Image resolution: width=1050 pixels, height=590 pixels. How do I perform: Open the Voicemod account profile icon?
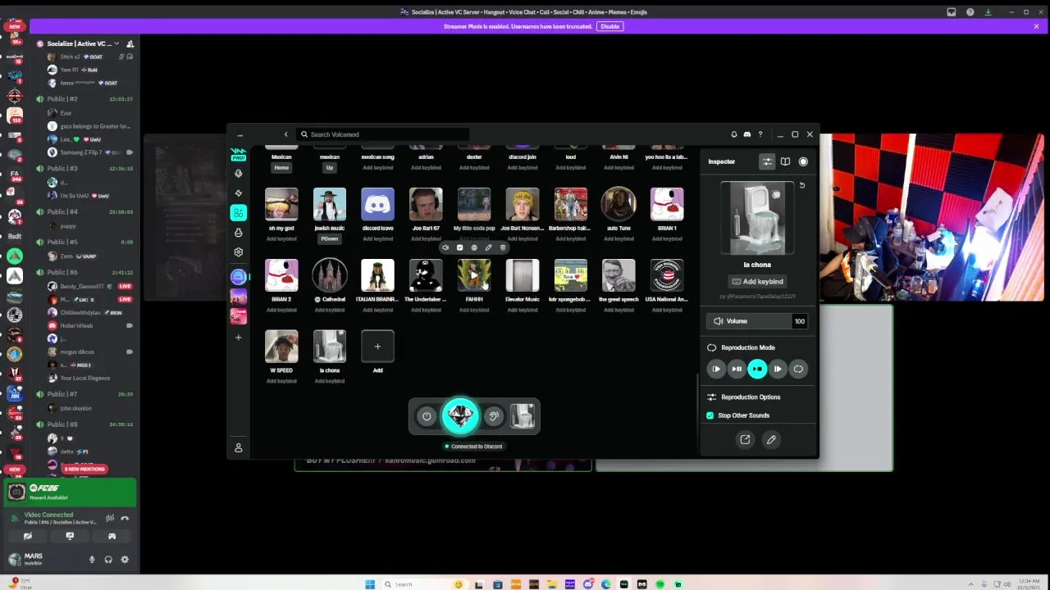(x=239, y=447)
